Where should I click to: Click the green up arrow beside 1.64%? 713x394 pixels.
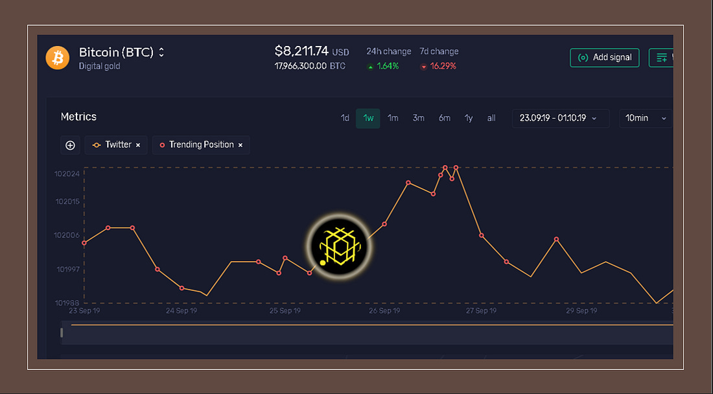pyautogui.click(x=371, y=67)
